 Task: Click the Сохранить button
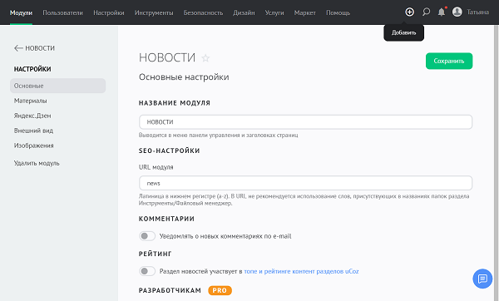coord(449,61)
